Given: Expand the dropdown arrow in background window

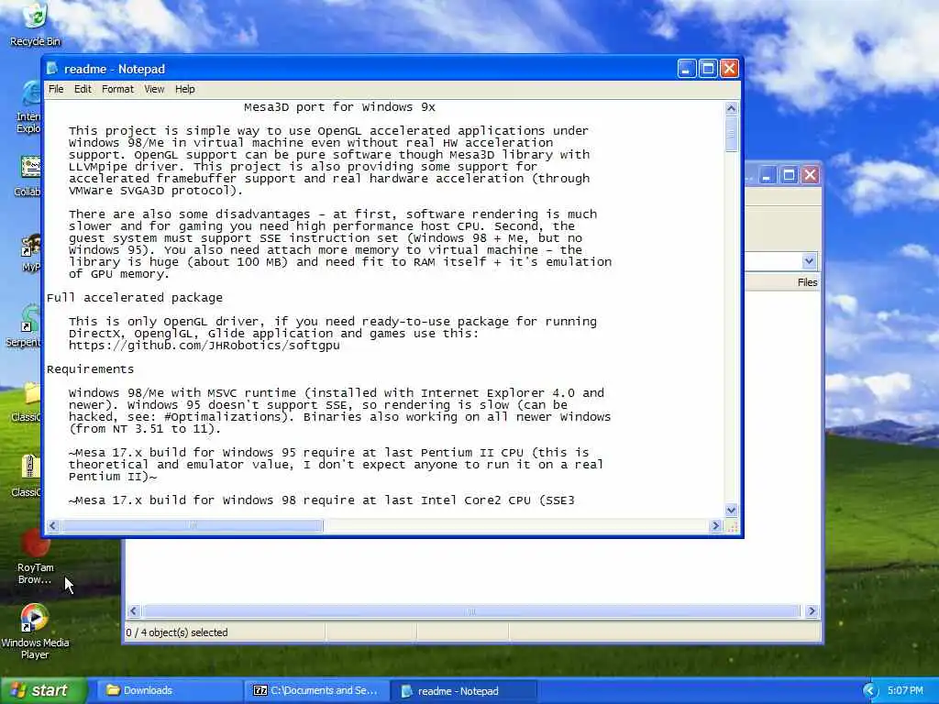Looking at the screenshot, I should [x=809, y=261].
